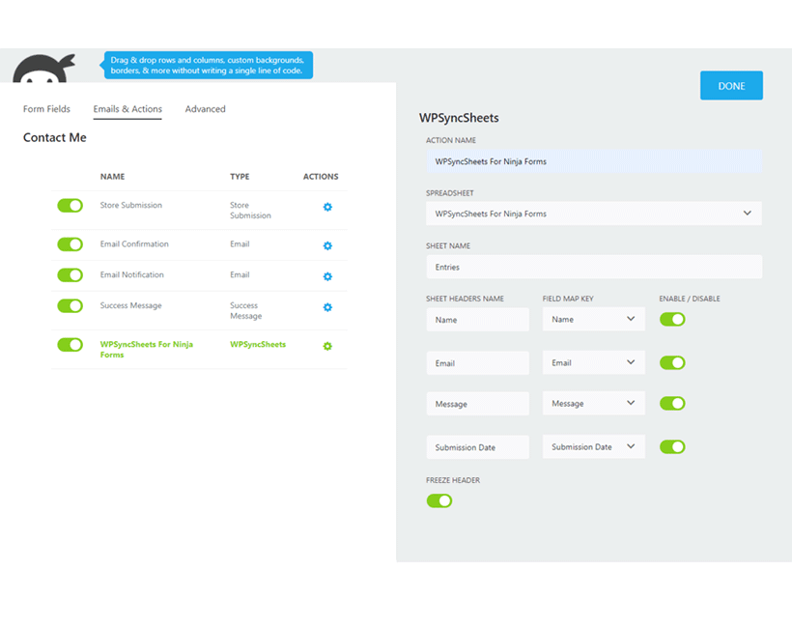The height and width of the screenshot is (628, 792).
Task: Open the Message field map key dropdown
Action: click(593, 403)
